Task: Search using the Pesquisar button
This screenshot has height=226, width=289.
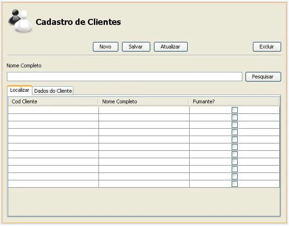Action: click(x=263, y=77)
